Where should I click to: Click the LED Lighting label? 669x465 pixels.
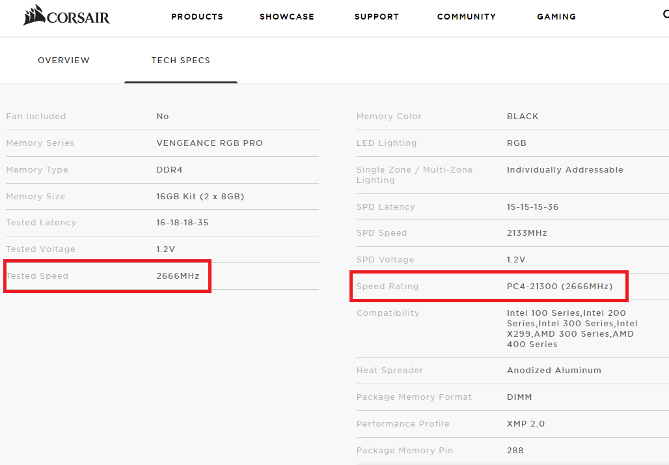tap(387, 143)
